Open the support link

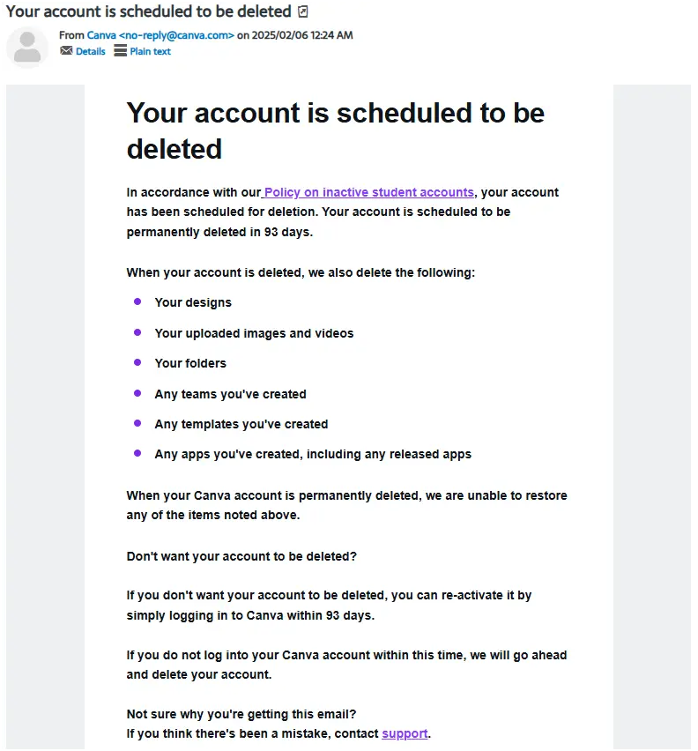405,733
